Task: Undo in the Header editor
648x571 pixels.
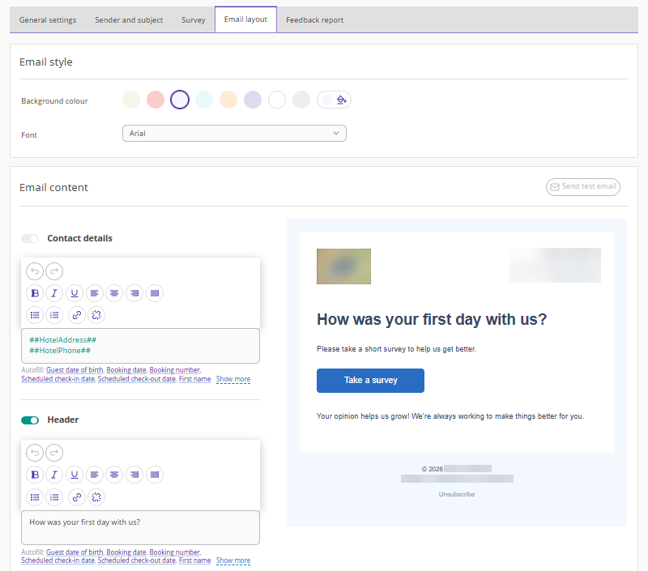Action: point(35,453)
